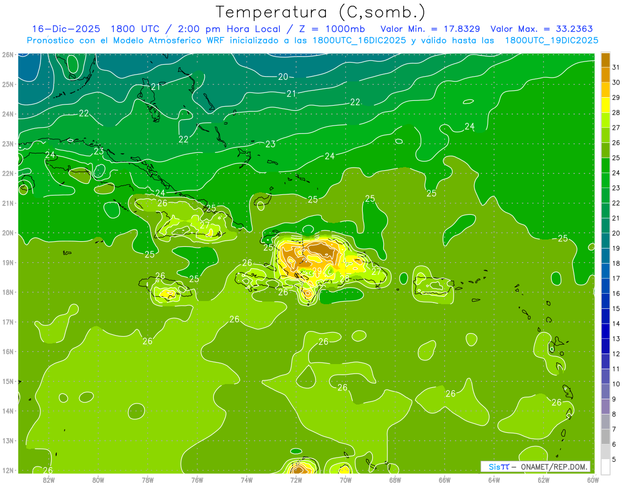Image resolution: width=630 pixels, height=487 pixels.
Task: Click the '60W' longitude axis label
Action: (593, 480)
